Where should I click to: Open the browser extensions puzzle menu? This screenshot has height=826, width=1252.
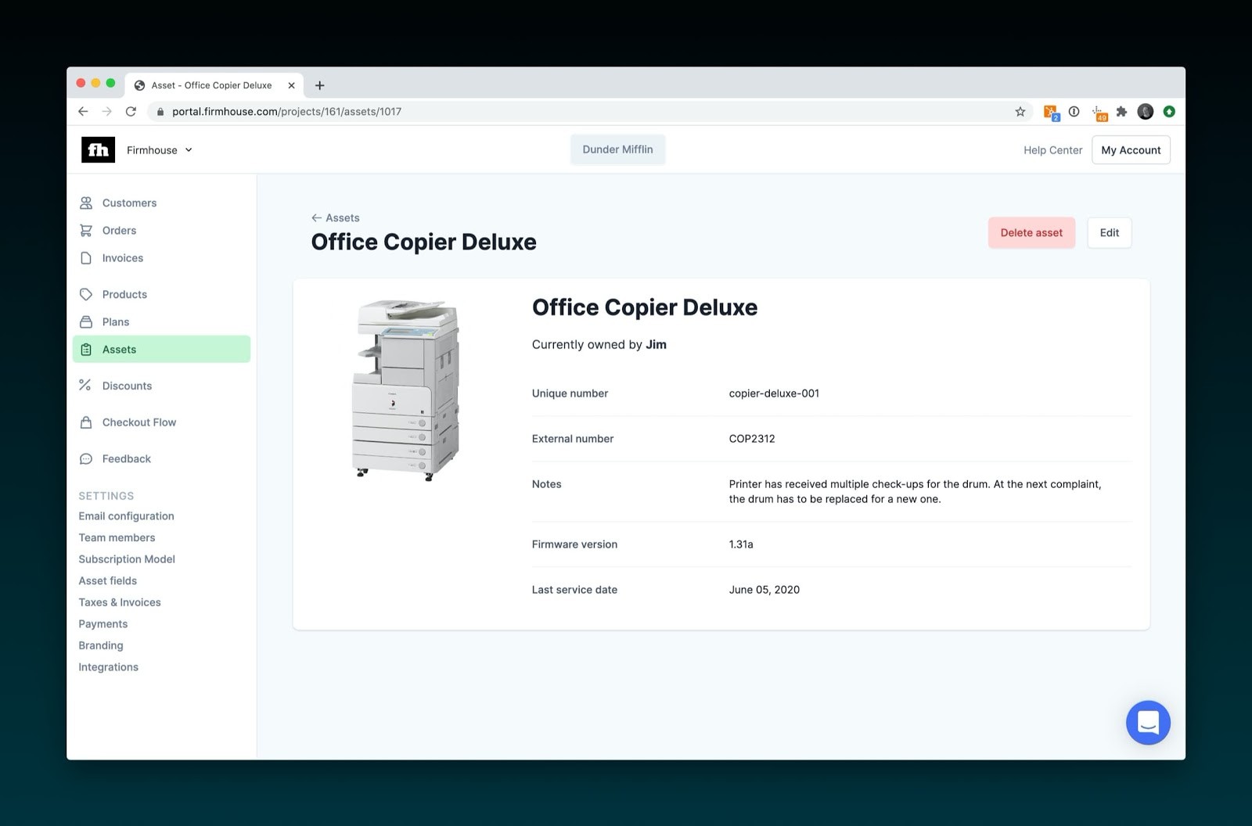point(1121,111)
